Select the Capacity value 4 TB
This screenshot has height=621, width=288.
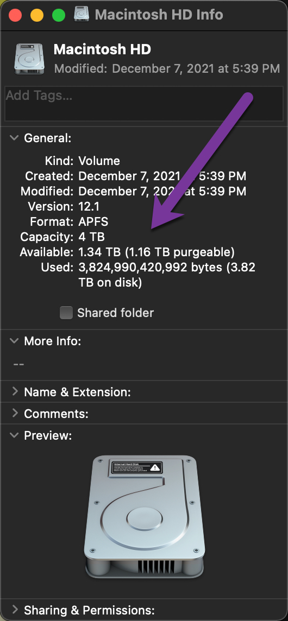92,237
